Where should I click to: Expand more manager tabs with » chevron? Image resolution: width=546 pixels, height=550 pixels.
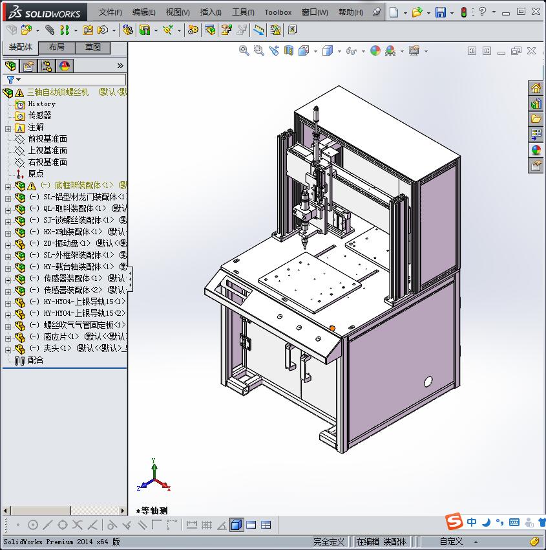(x=120, y=65)
